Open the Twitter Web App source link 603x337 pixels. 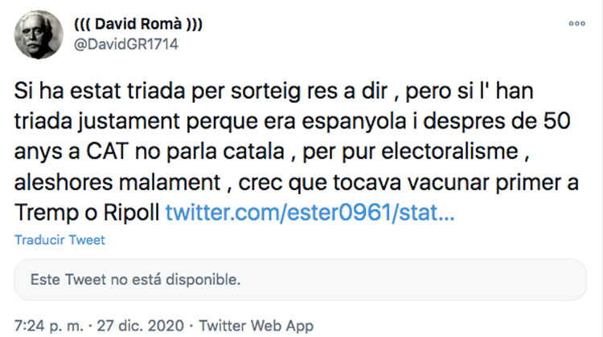pyautogui.click(x=256, y=327)
